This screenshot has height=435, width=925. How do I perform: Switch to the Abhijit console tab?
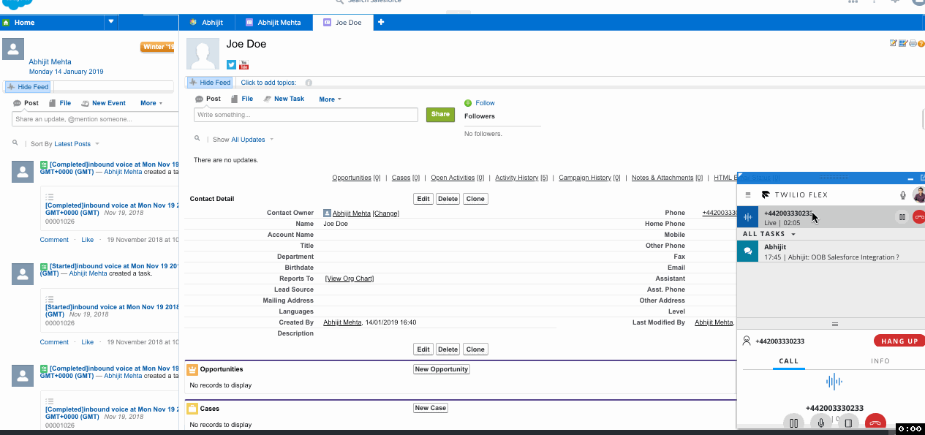tap(207, 23)
